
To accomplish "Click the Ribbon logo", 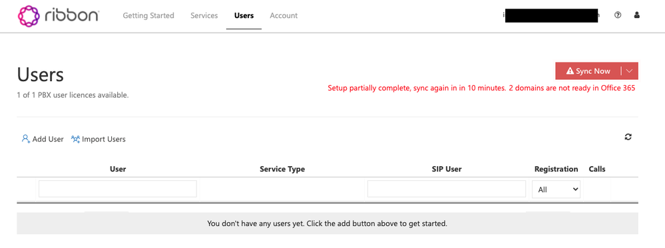I will pos(59,16).
